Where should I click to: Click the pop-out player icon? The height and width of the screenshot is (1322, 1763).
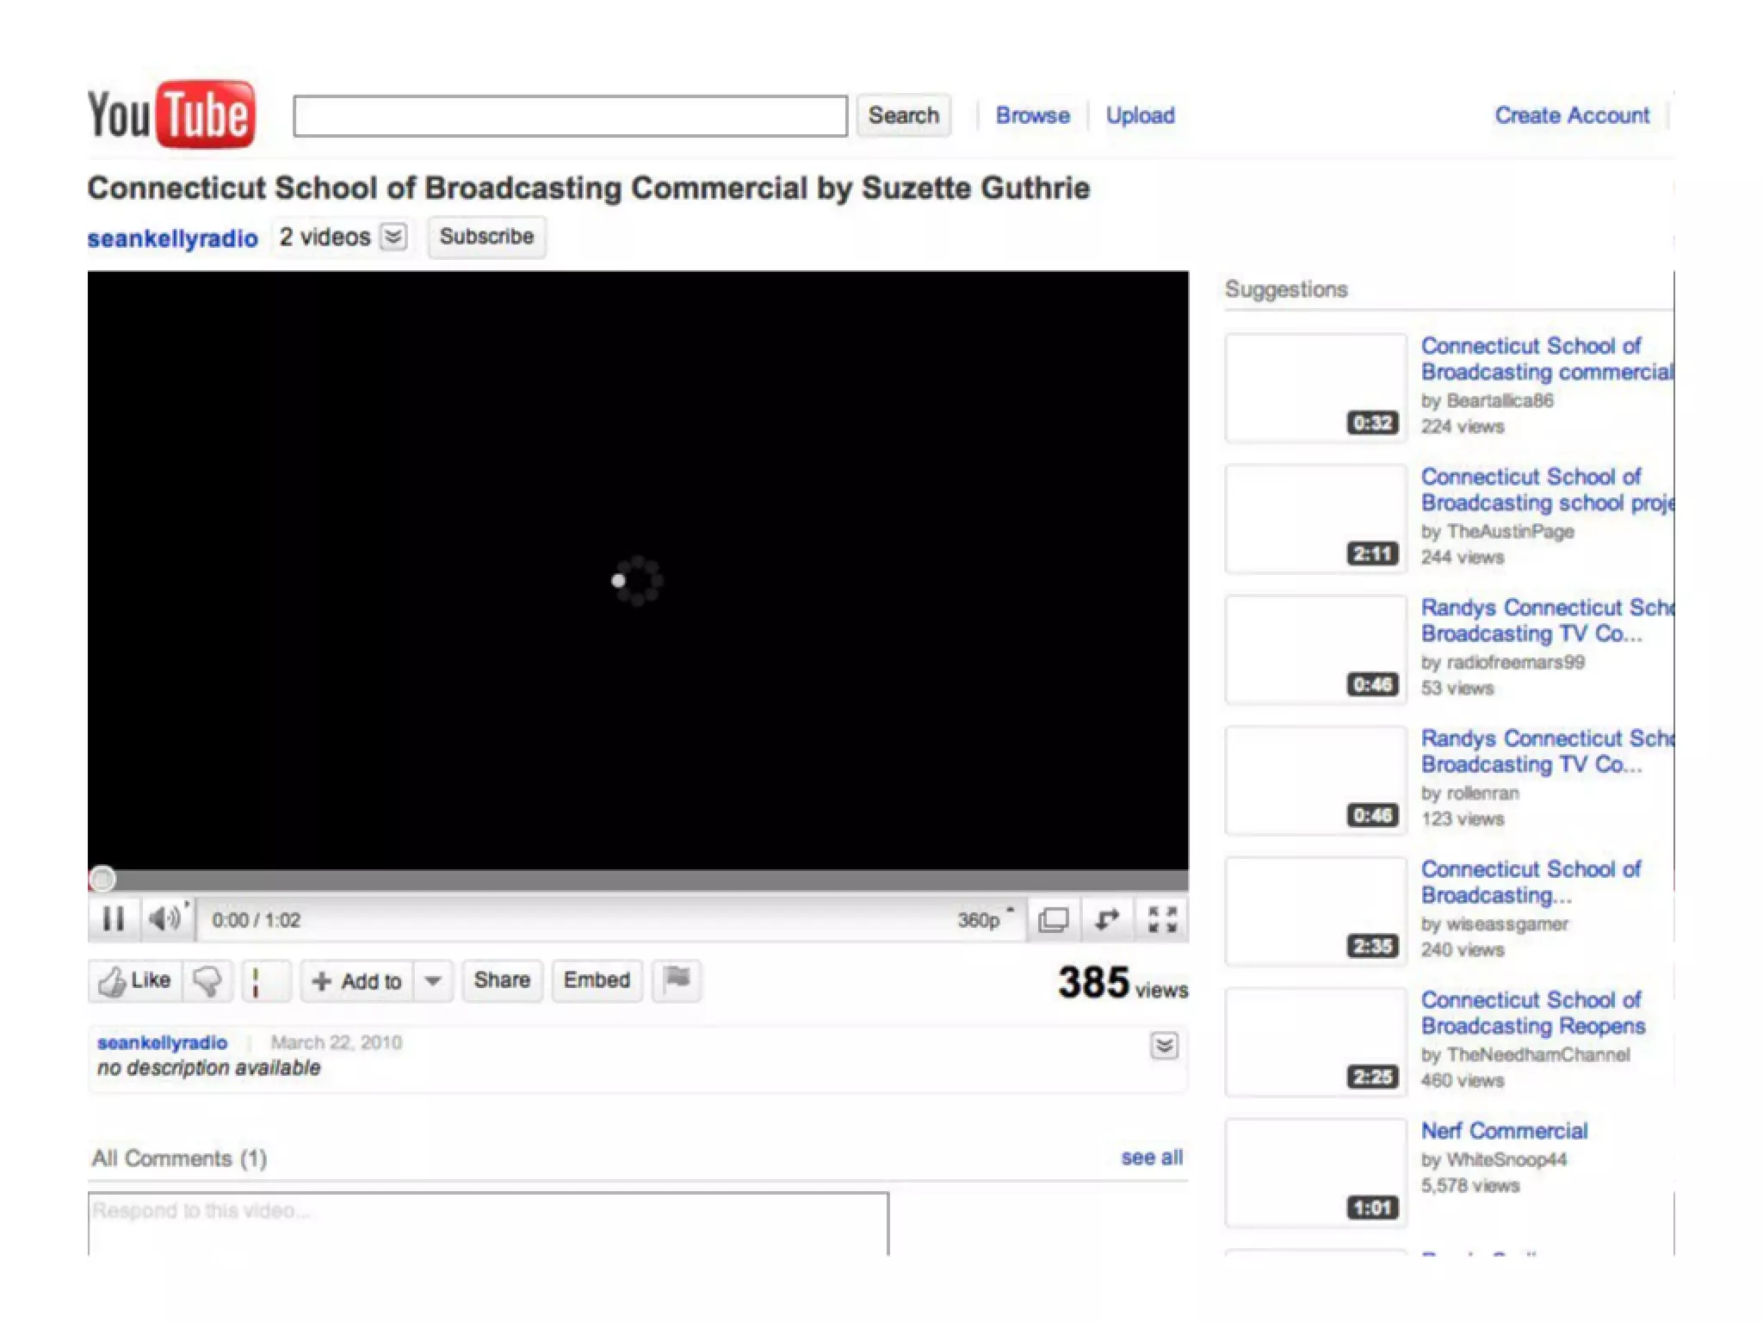[x=1107, y=920]
